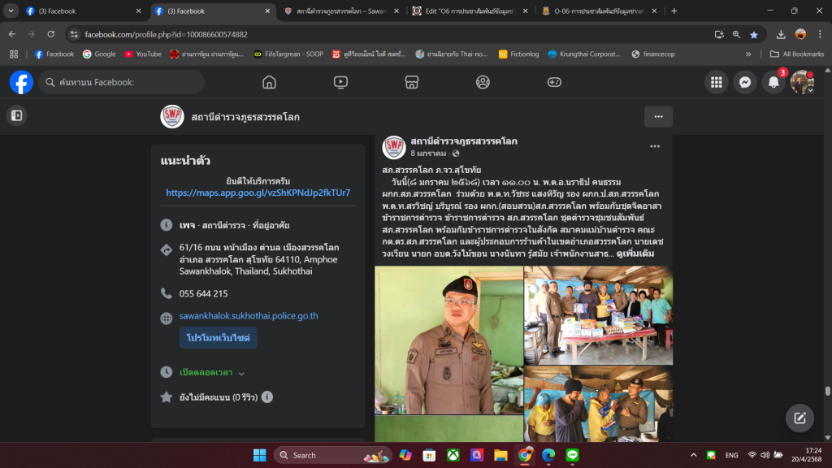Open the Facebook menu grid icon
This screenshot has width=832, height=468.
[716, 82]
